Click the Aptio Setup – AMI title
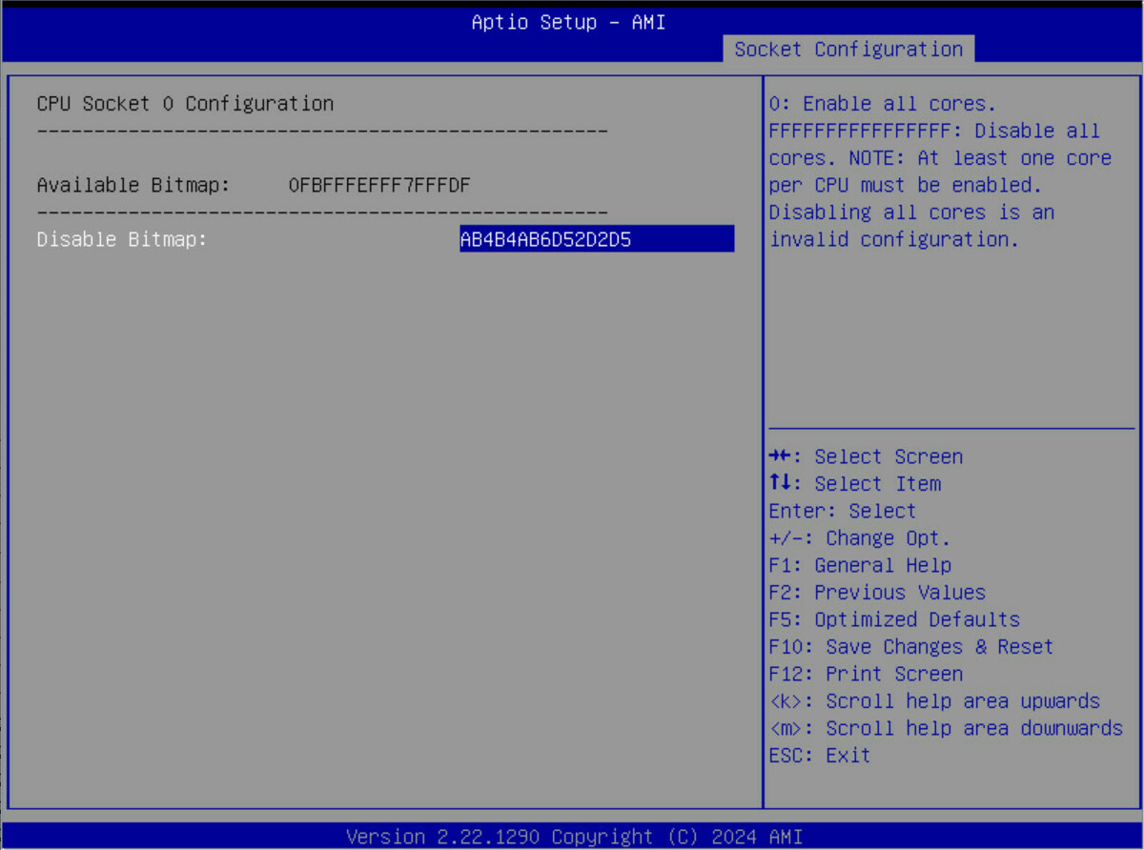This screenshot has width=1144, height=850. click(568, 22)
